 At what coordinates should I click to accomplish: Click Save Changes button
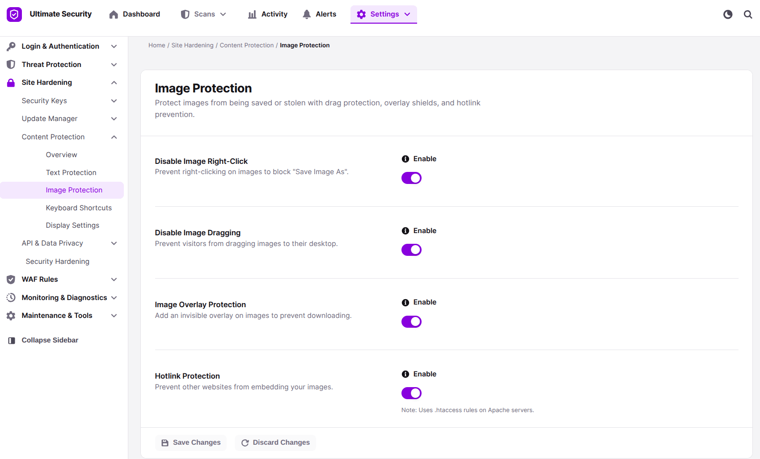[191, 442]
